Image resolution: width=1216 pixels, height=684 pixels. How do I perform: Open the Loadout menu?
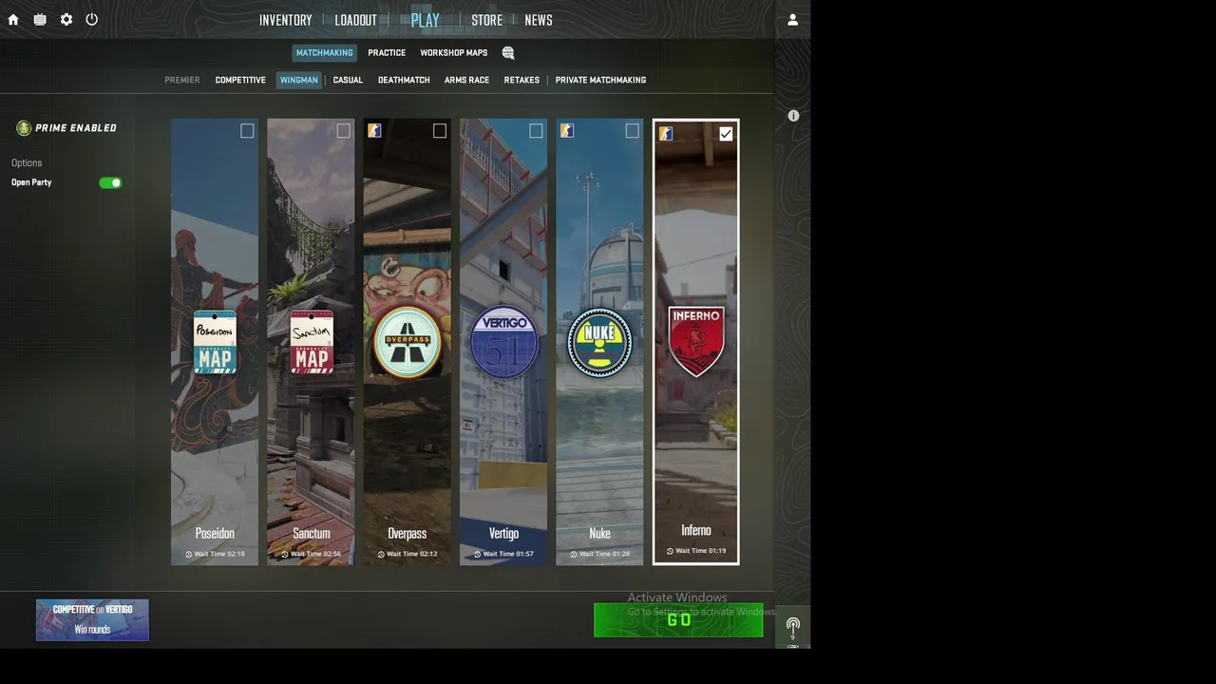[355, 20]
